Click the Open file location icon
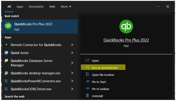 click(x=87, y=74)
